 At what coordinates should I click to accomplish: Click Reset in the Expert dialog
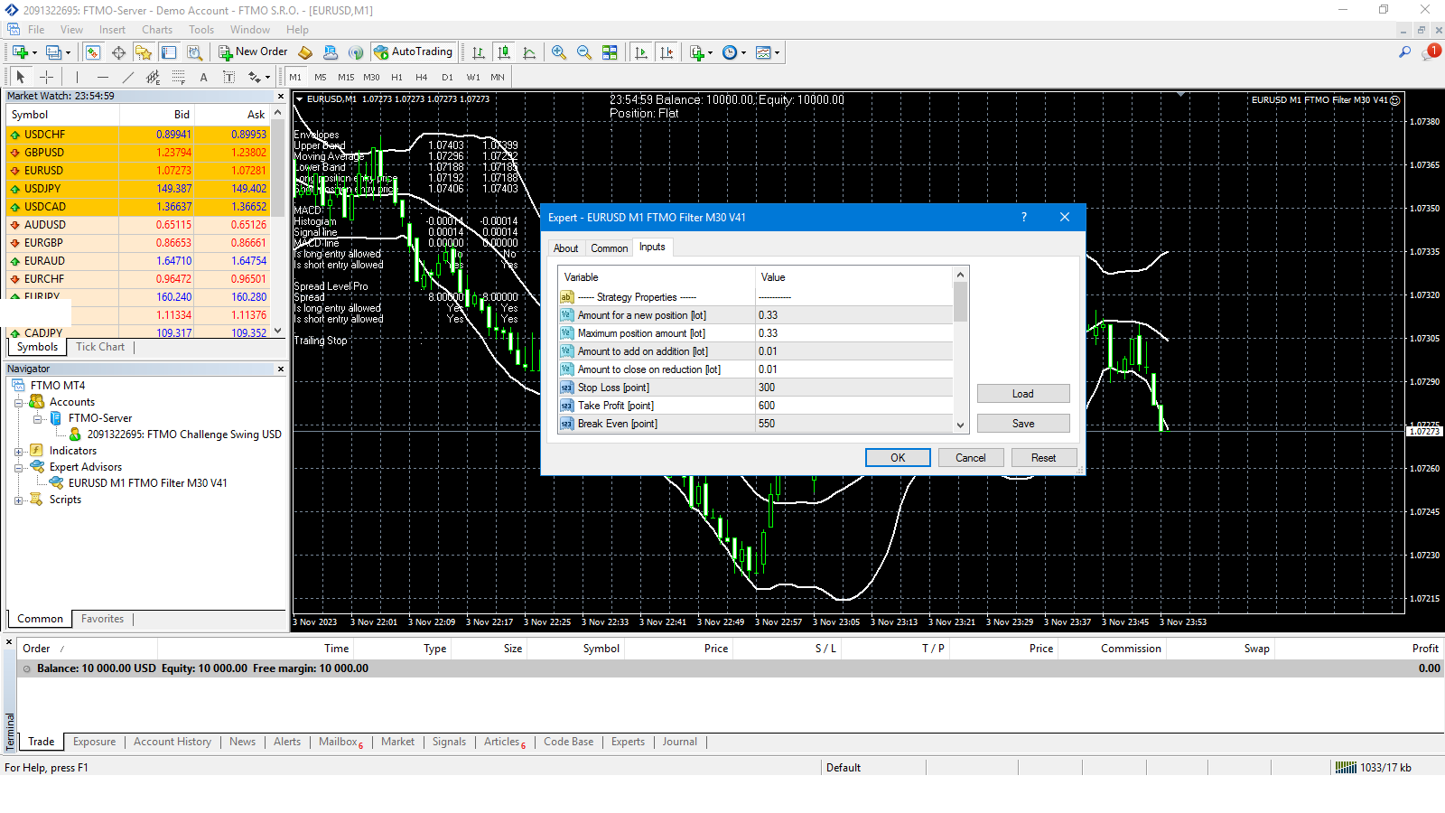pyautogui.click(x=1044, y=458)
